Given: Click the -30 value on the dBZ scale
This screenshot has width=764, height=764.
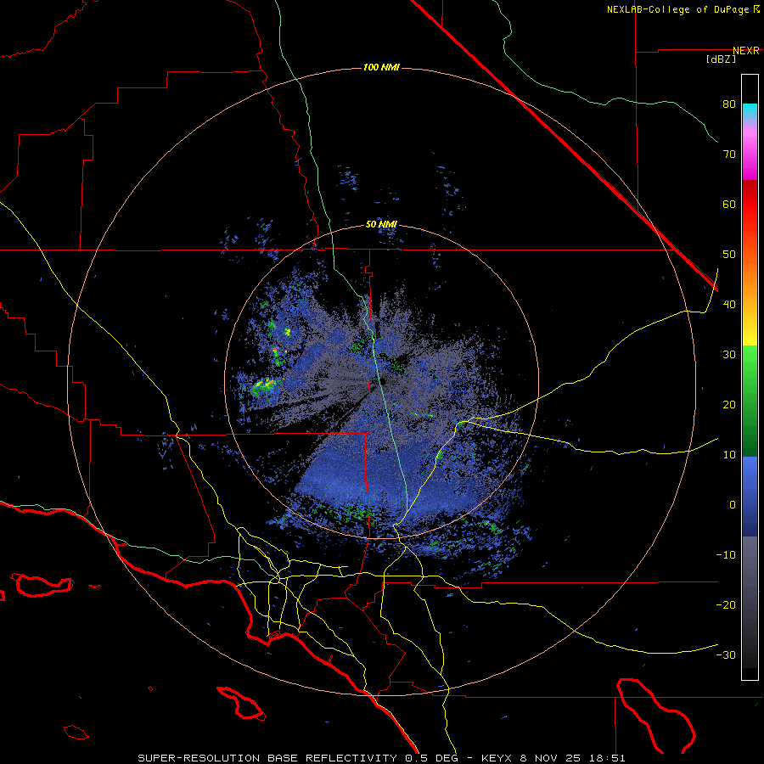Looking at the screenshot, I should pos(726,655).
